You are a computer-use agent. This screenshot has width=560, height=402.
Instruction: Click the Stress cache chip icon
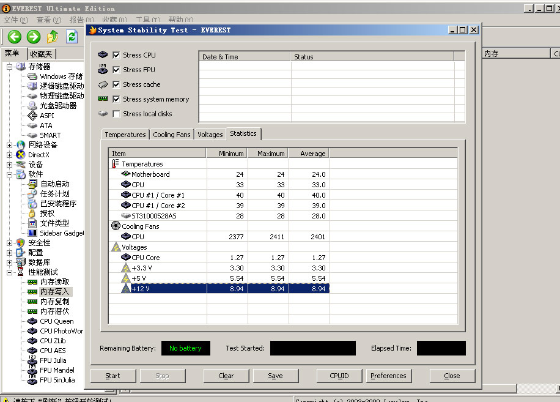[103, 84]
